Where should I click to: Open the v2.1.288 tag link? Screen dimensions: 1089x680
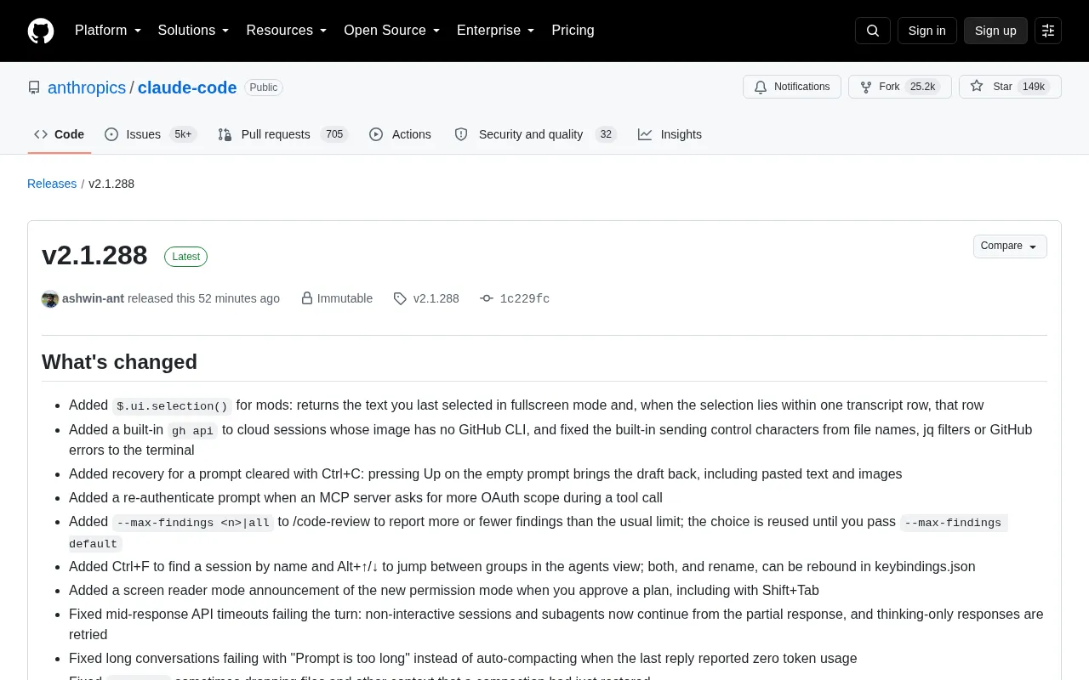[x=436, y=299]
